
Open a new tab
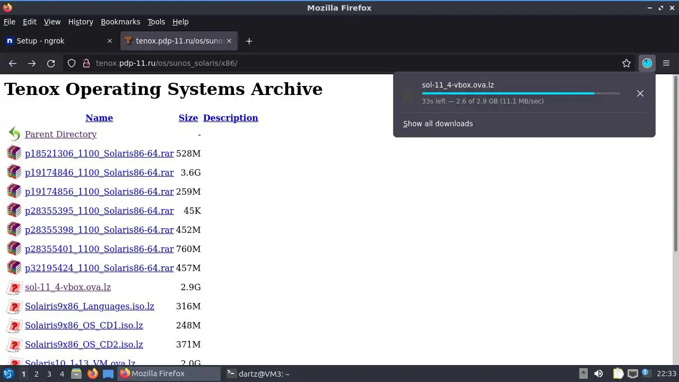tap(249, 41)
